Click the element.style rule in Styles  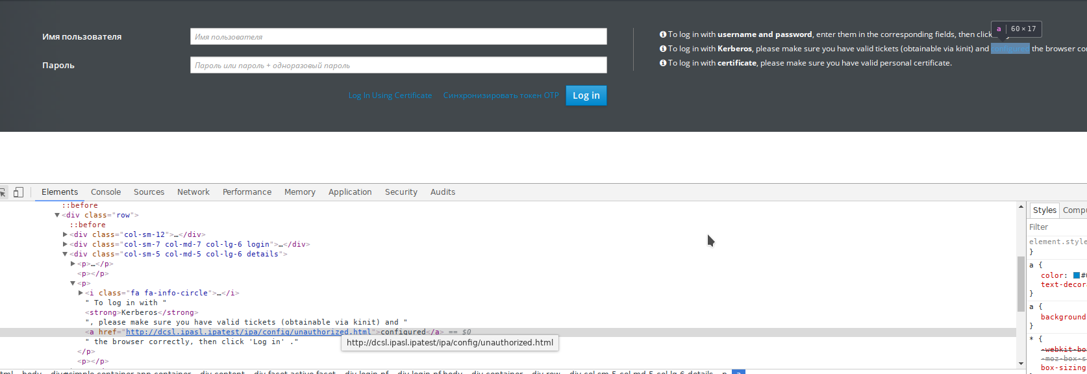tap(1058, 242)
